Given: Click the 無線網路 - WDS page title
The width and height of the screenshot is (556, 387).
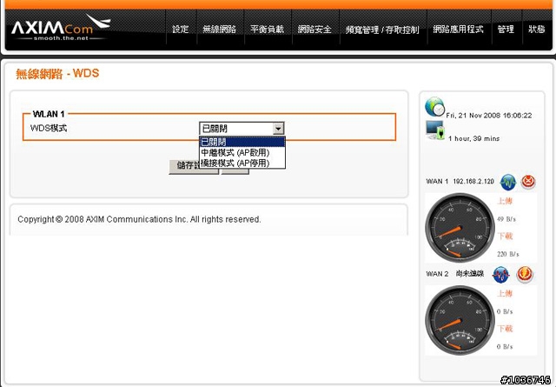Looking at the screenshot, I should point(57,74).
